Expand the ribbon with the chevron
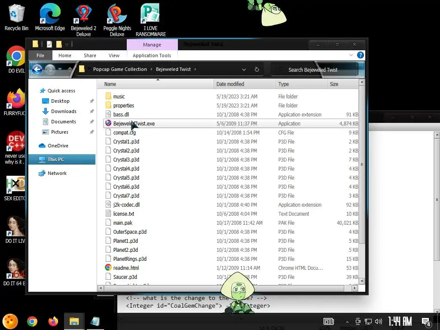Image resolution: width=440 pixels, height=330 pixels. [x=351, y=55]
